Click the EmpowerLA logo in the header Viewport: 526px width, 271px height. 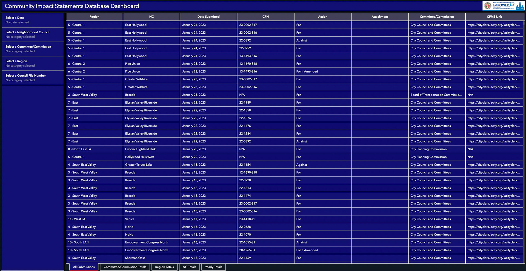pyautogui.click(x=503, y=6)
